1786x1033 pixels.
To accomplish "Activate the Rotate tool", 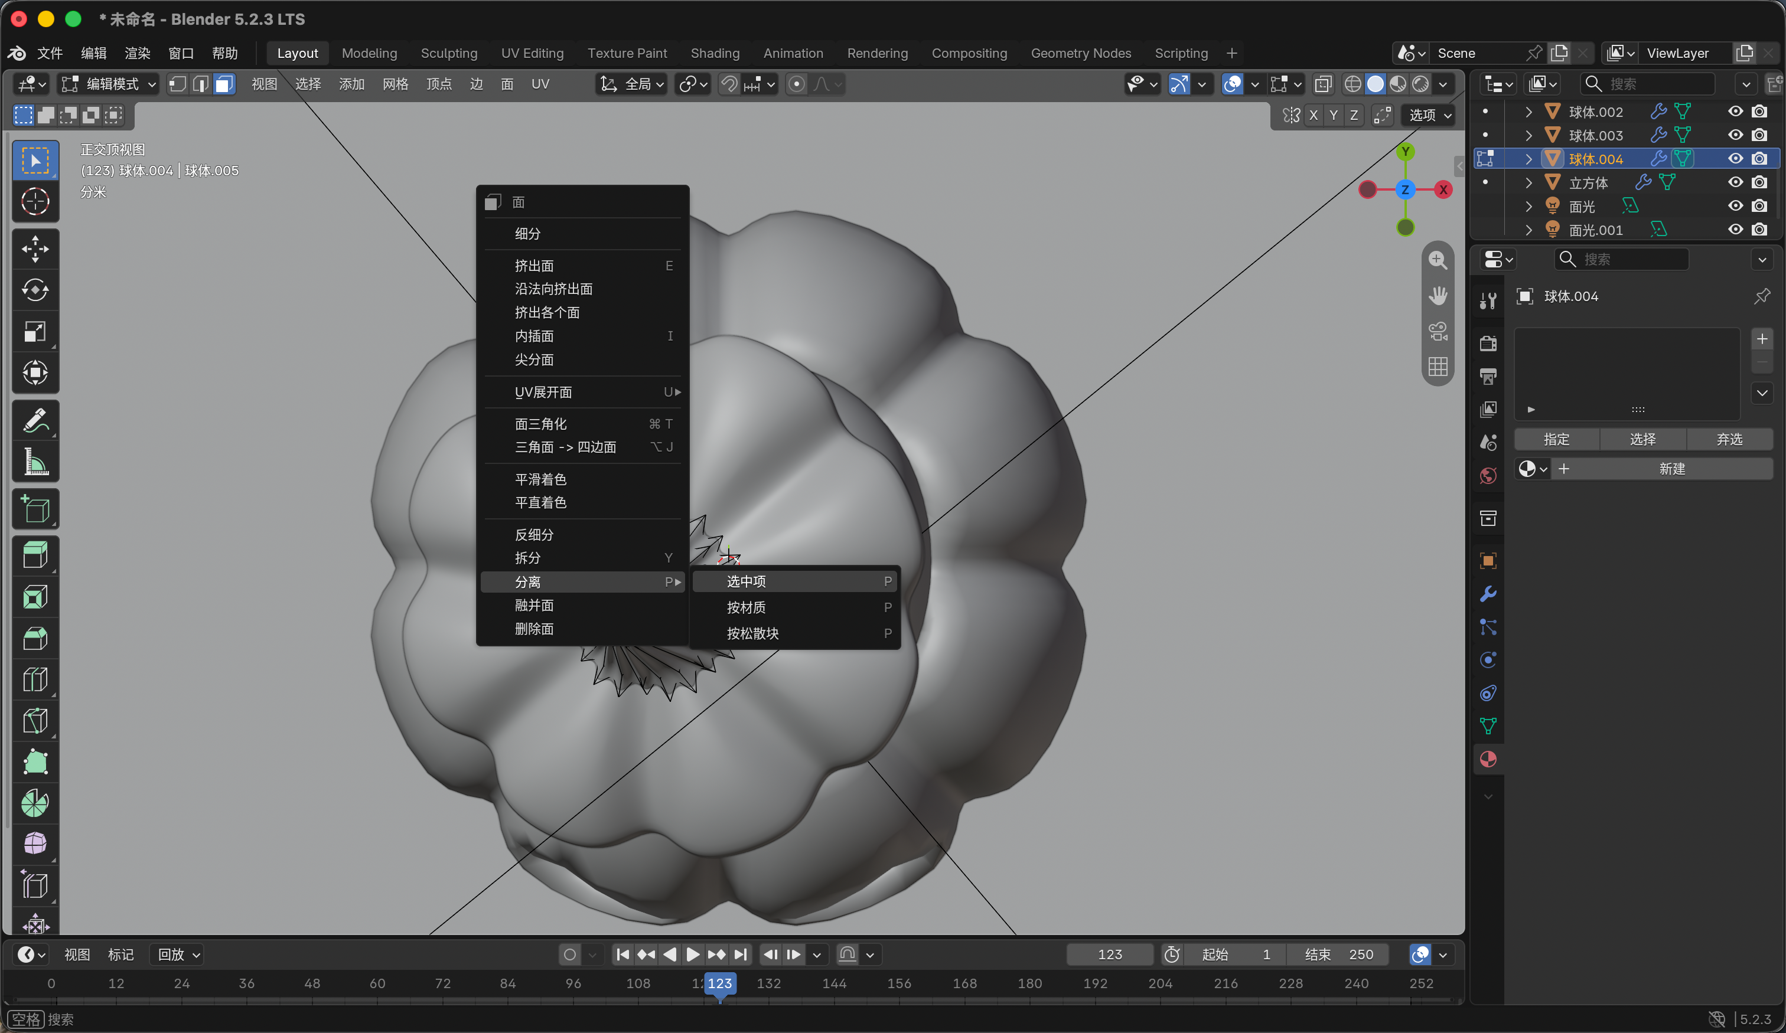I will [35, 290].
